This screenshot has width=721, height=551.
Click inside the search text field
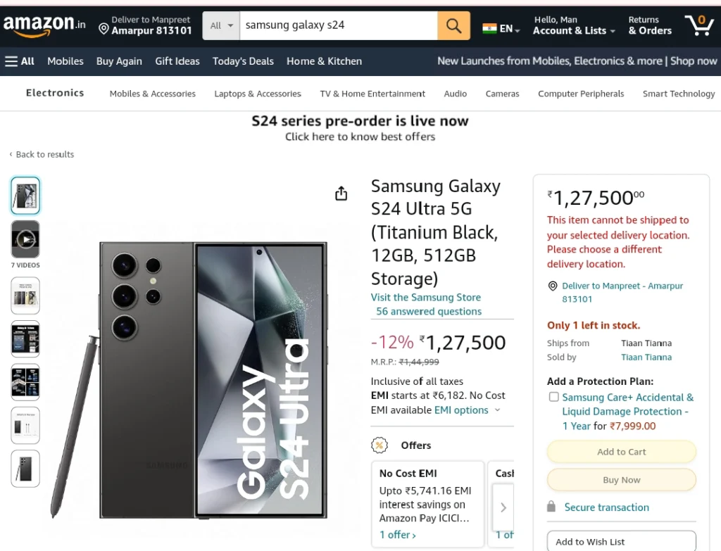click(x=339, y=26)
